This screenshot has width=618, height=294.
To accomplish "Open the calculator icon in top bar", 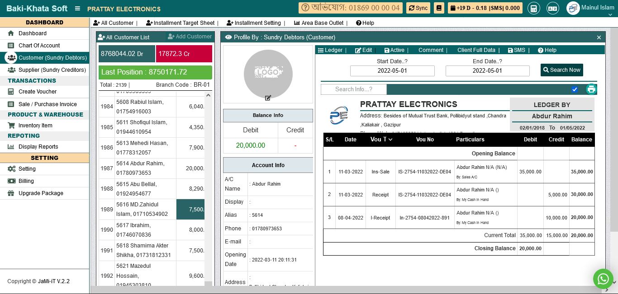I will coord(534,8).
